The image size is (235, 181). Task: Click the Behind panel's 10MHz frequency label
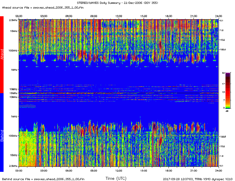point(13,97)
